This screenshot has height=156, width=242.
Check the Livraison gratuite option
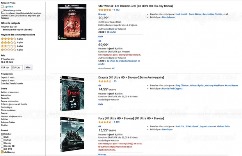click(x=2, y=10)
